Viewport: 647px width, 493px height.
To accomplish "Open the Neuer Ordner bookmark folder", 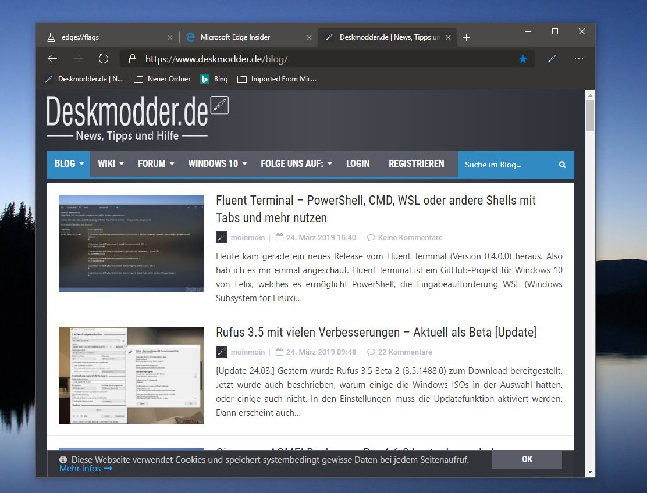I will click(x=162, y=78).
